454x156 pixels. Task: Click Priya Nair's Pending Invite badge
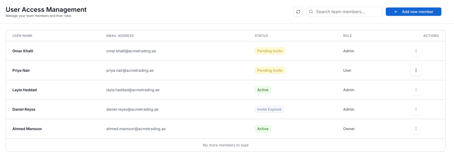pos(270,70)
